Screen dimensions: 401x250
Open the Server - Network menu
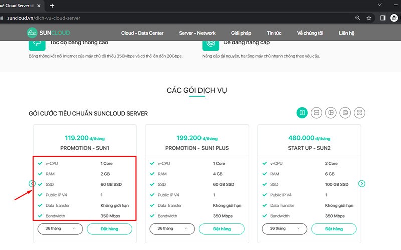click(197, 33)
